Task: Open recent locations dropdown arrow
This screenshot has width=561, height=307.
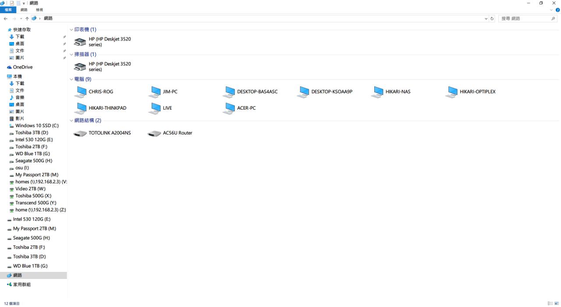Action: (21, 19)
